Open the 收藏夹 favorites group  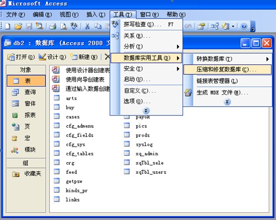point(26,174)
